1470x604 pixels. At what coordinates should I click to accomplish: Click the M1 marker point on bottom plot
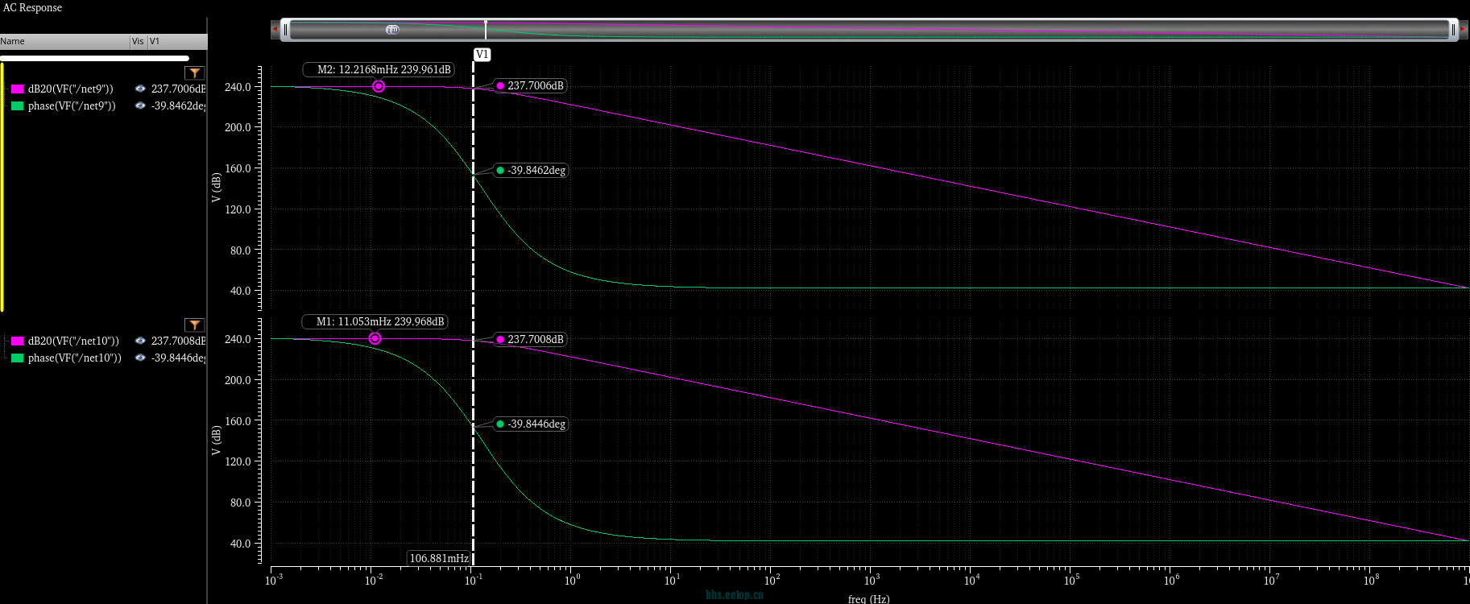click(x=375, y=338)
